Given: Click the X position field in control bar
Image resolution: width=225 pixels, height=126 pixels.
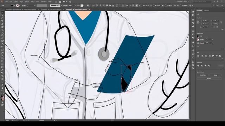Looking at the screenshot, I should coord(146,6).
